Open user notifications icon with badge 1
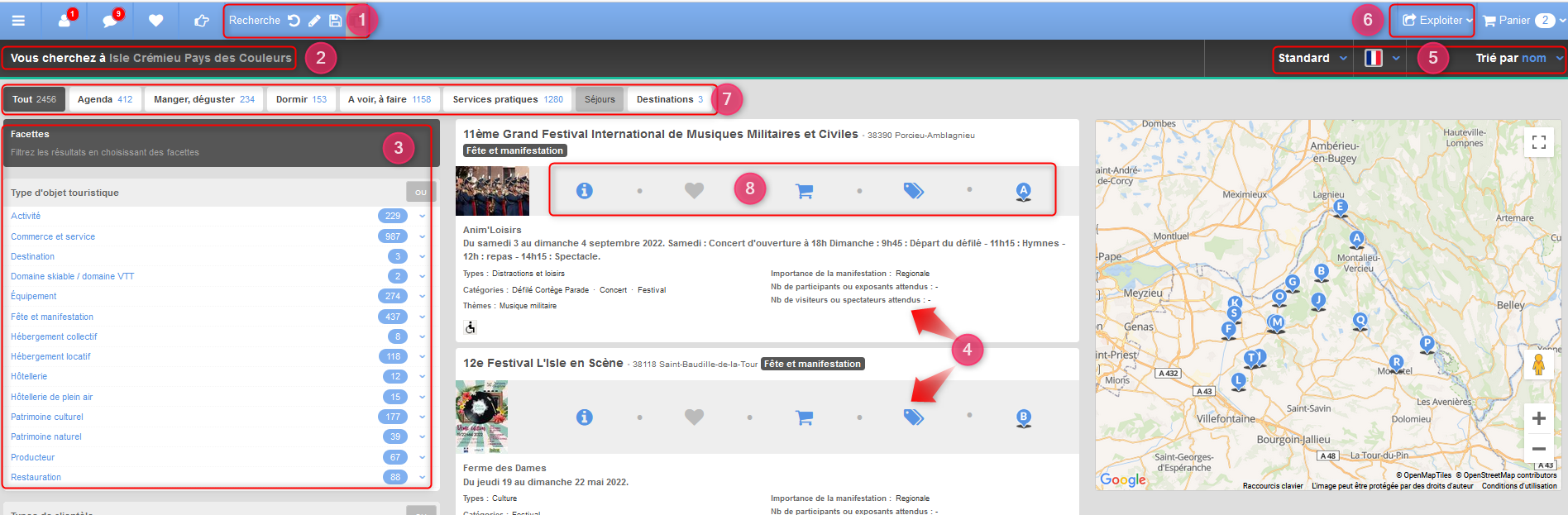Viewport: 1568px width, 515px height. 65,20
